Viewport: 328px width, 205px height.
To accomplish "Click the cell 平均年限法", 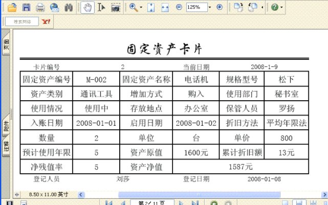I will [x=287, y=123].
